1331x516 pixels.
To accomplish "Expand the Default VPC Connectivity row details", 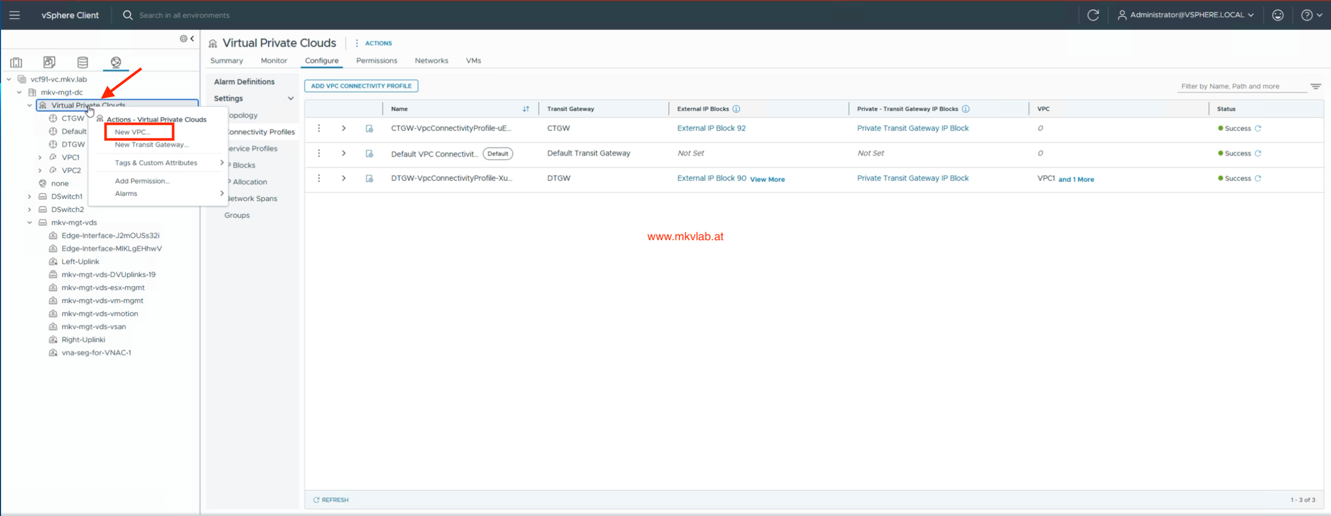I will [344, 153].
